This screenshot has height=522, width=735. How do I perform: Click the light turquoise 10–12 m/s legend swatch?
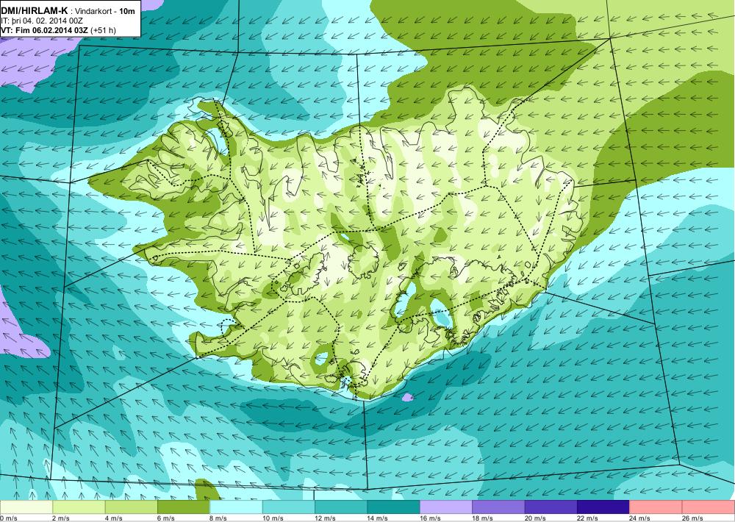[x=289, y=507]
